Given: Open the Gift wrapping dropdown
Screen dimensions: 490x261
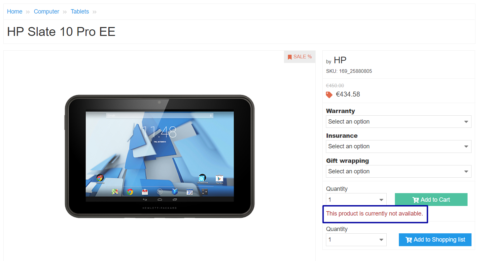Looking at the screenshot, I should (x=399, y=171).
